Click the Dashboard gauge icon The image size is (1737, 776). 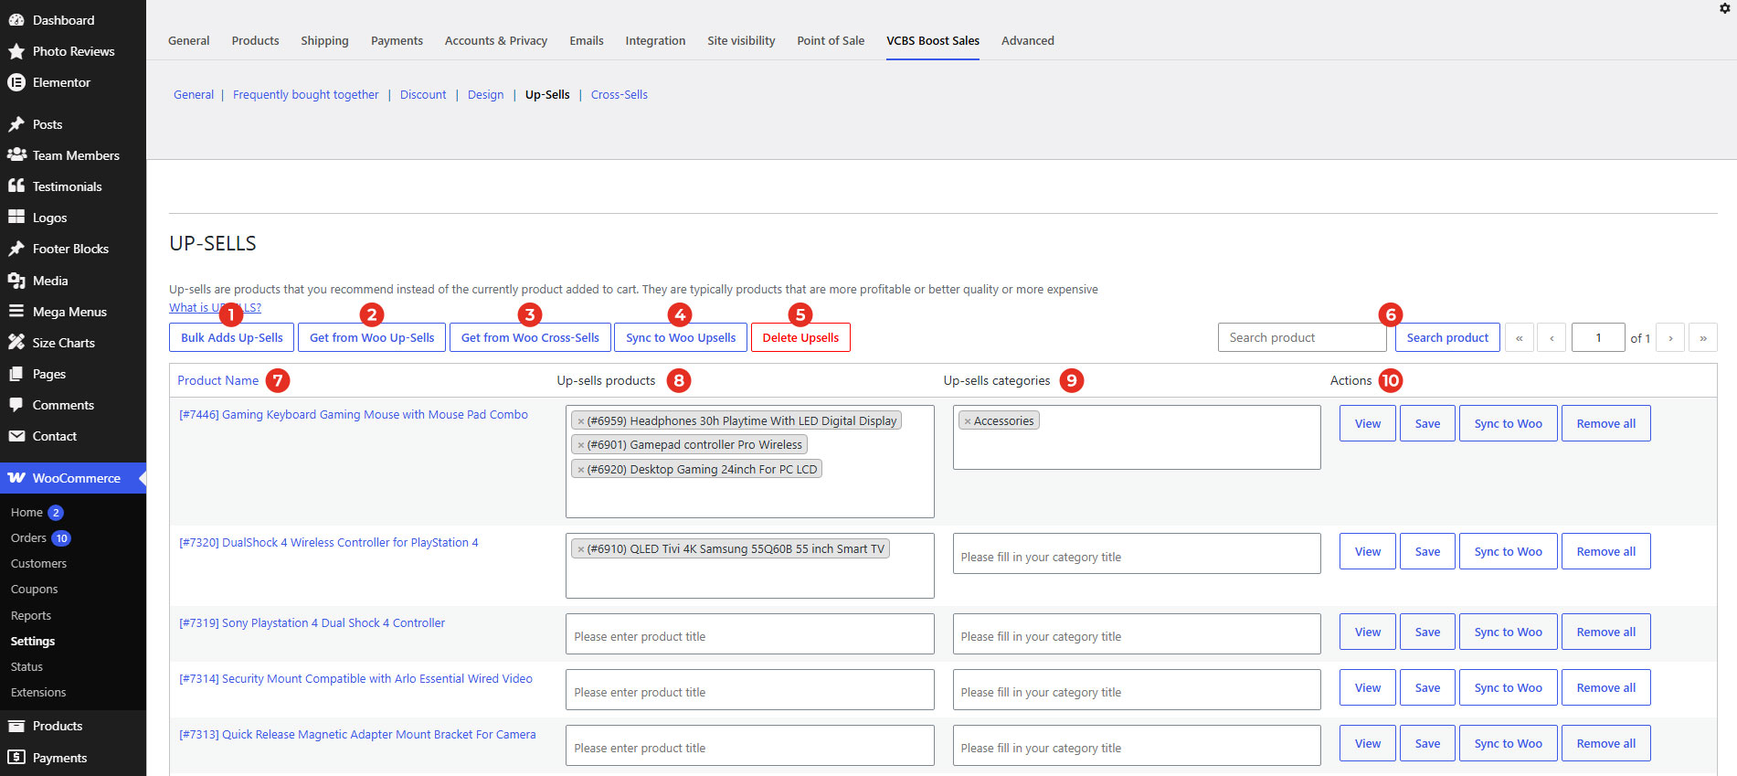16,20
